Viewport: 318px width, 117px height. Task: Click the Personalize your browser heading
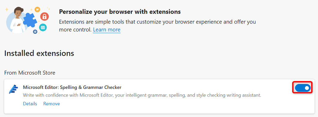pyautogui.click(x=120, y=11)
